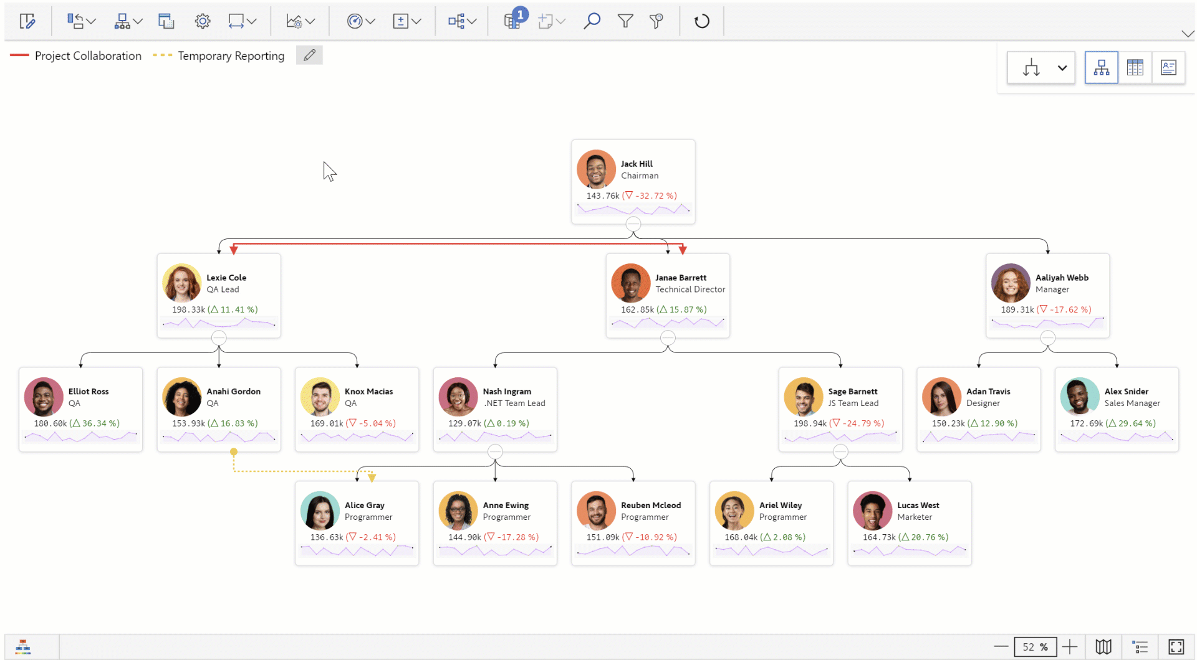This screenshot has width=1197, height=660.
Task: Open the search magnifier tool
Action: (592, 21)
